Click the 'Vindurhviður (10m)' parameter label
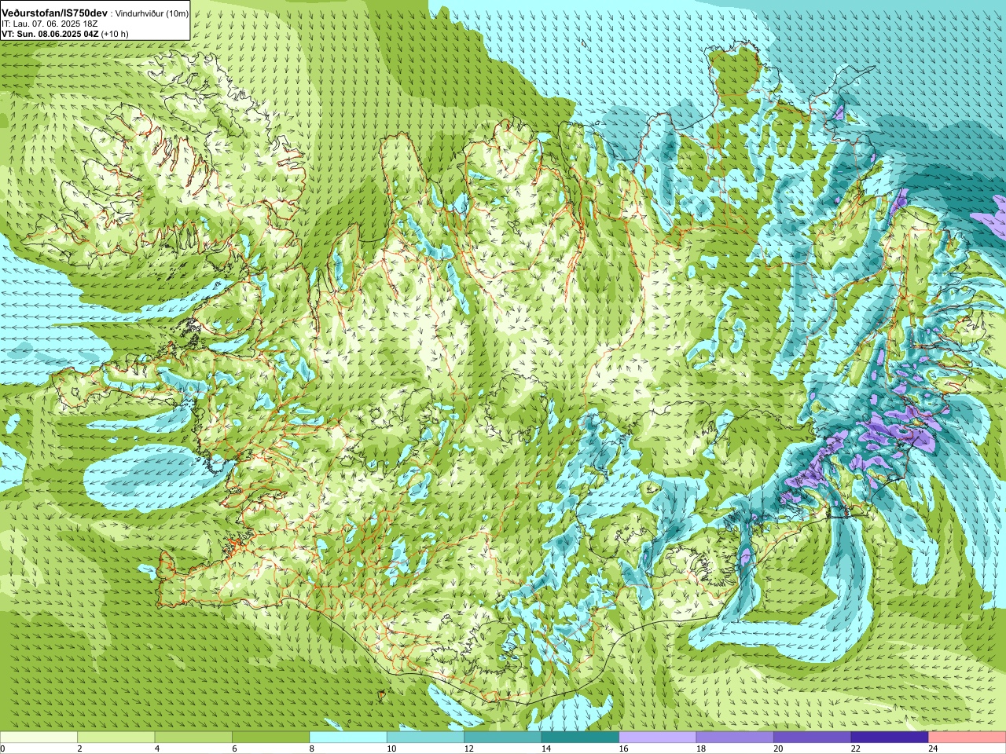This screenshot has width=1006, height=754. [152, 14]
